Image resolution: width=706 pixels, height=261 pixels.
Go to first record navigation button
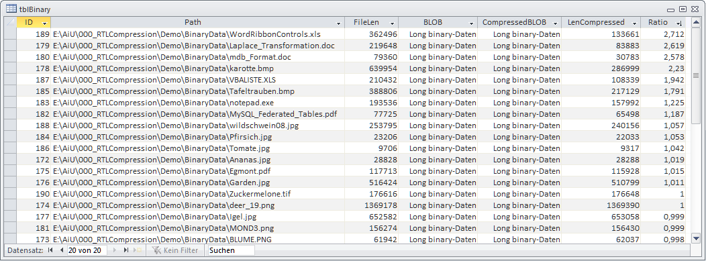tap(50, 250)
